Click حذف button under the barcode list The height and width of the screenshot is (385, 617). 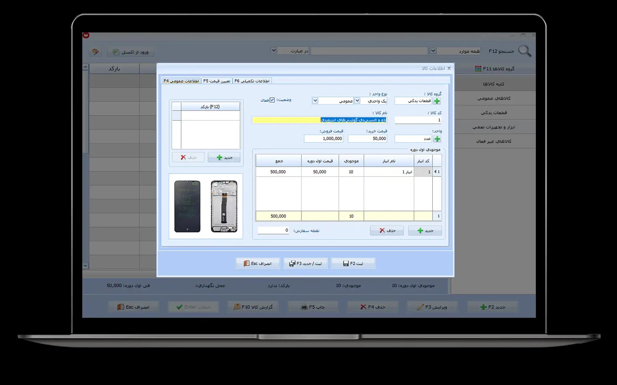[x=188, y=157]
